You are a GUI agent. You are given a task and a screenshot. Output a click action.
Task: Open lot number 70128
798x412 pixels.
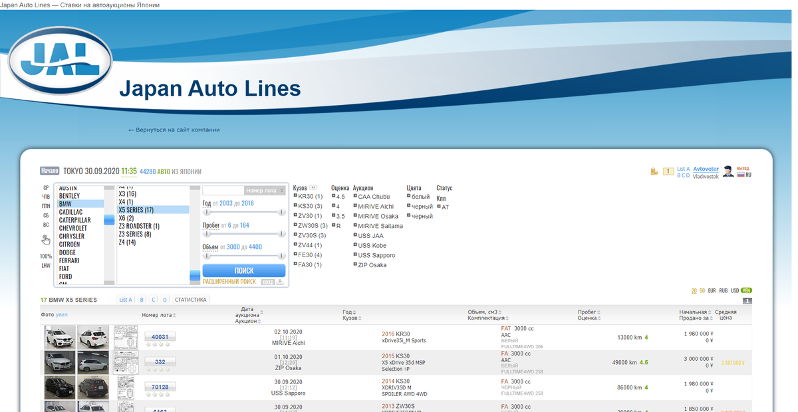pyautogui.click(x=160, y=387)
